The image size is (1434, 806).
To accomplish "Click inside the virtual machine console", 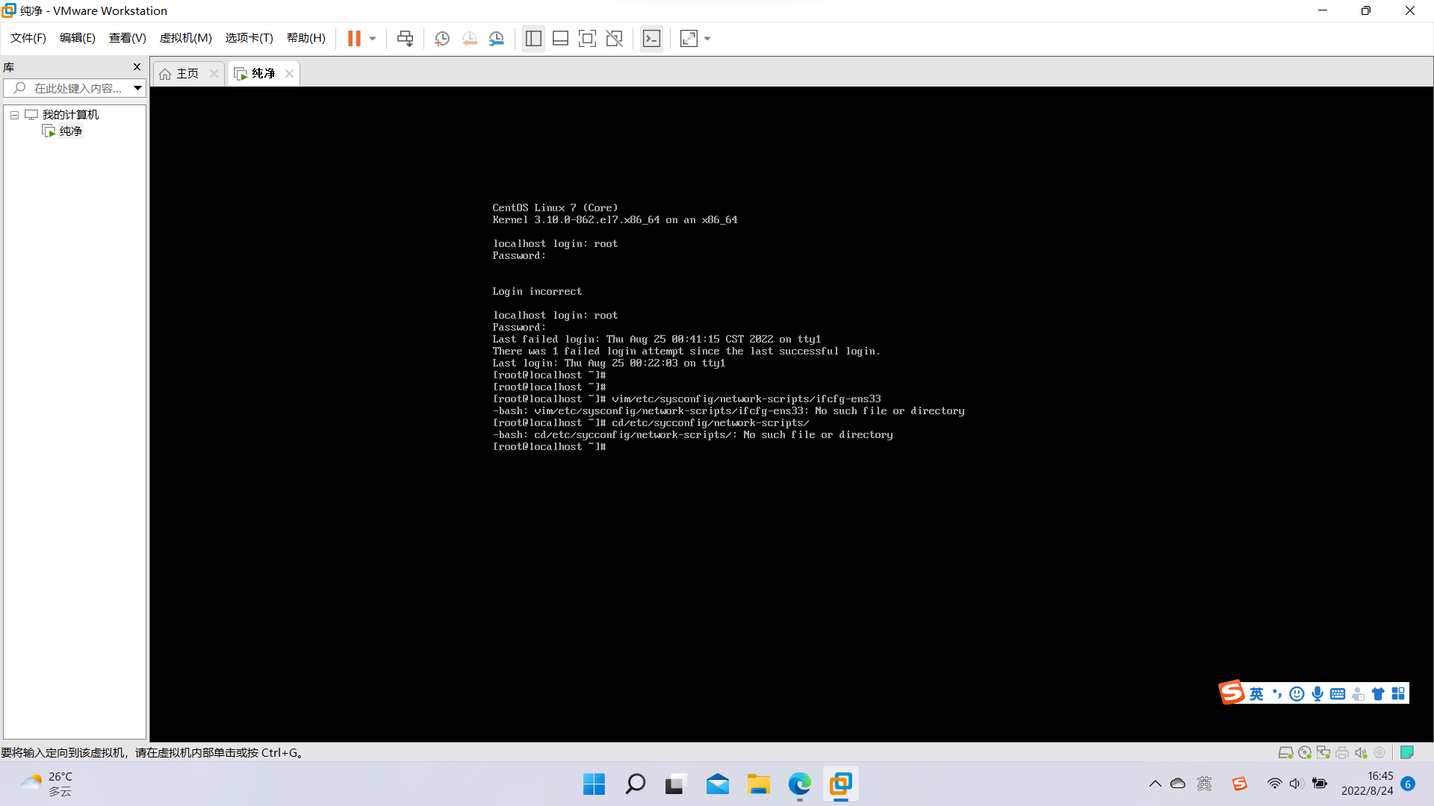I will pos(792,414).
